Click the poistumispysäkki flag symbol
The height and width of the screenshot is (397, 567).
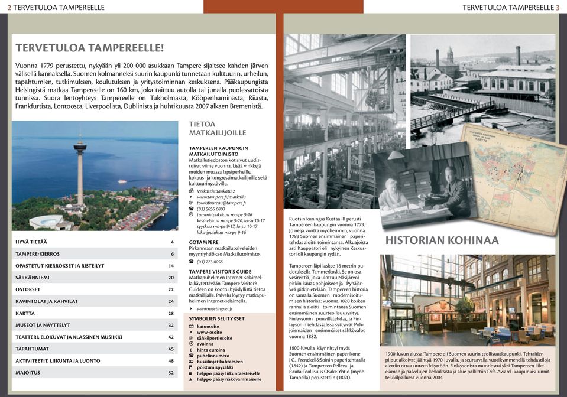pyautogui.click(x=191, y=367)
